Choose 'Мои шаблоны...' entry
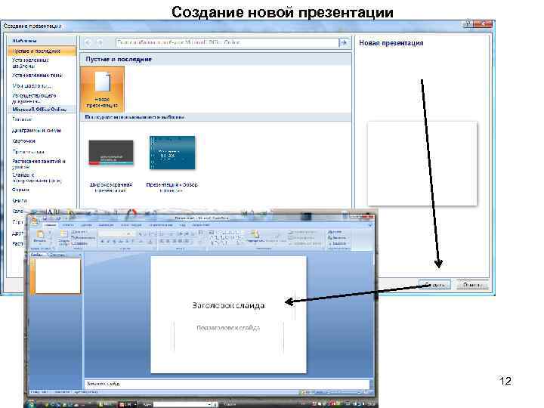Screen dimensions: 544x408 pyautogui.click(x=32, y=85)
